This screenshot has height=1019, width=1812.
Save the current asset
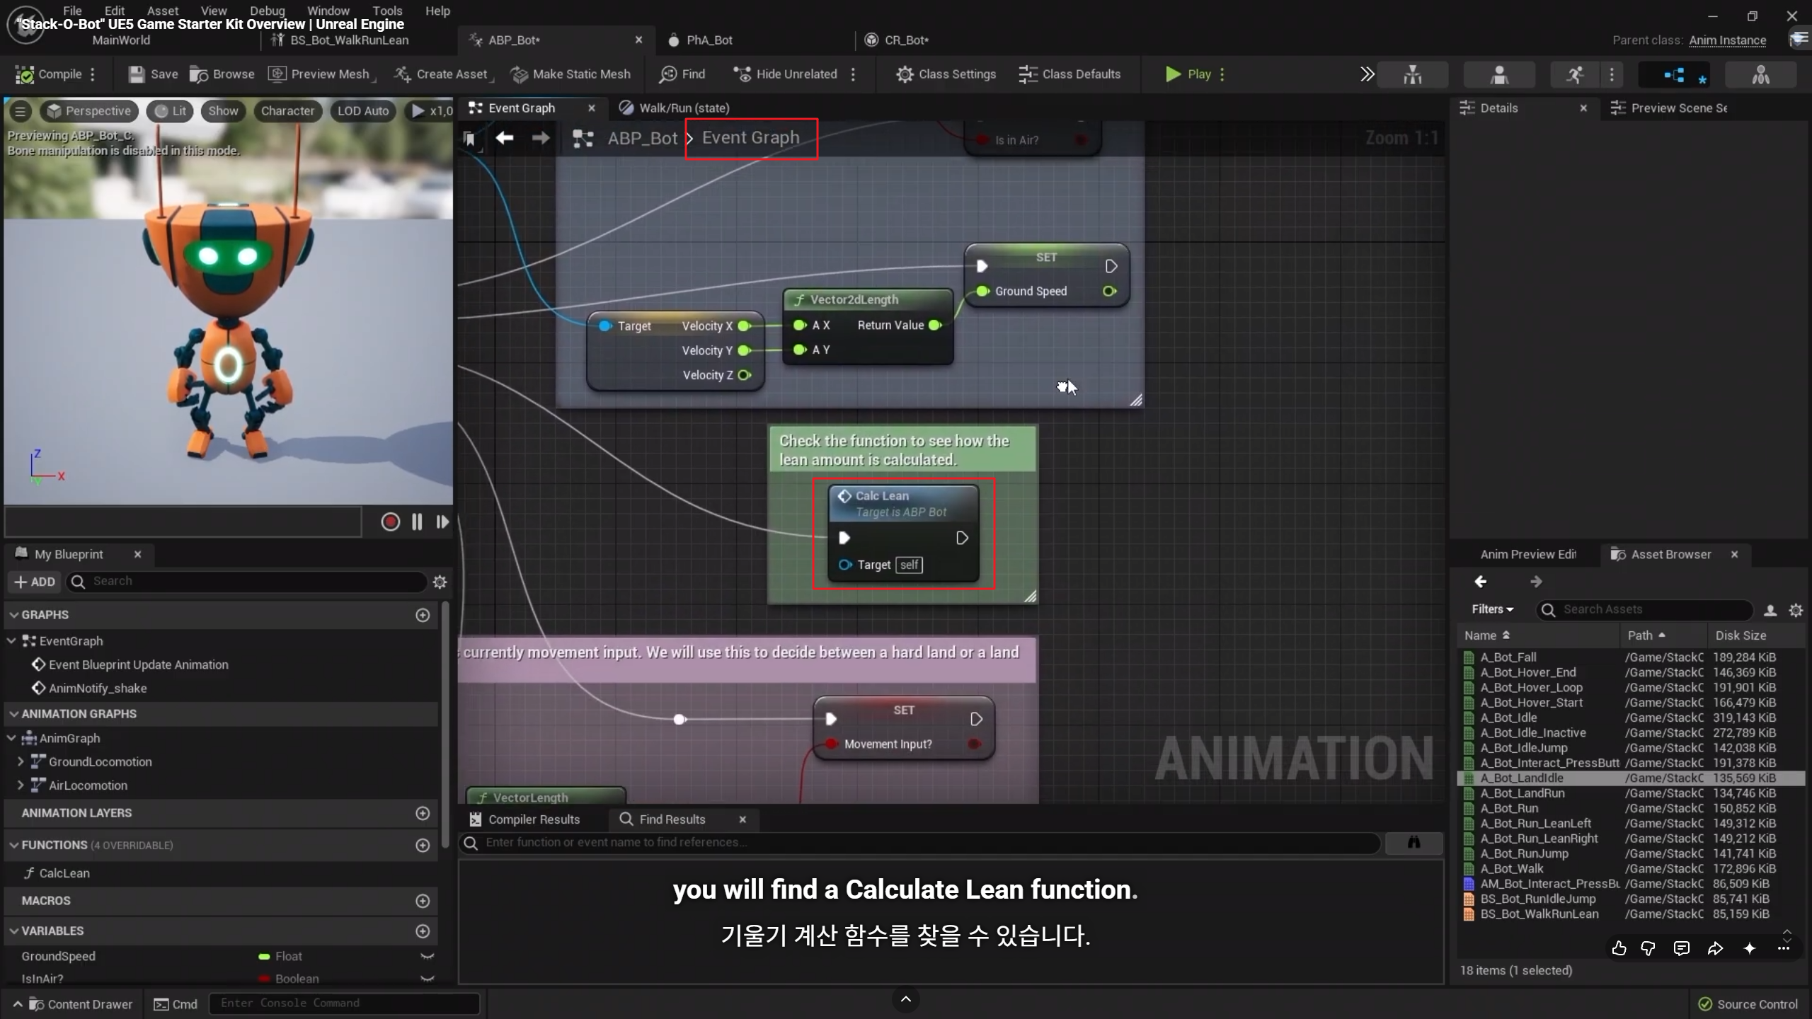pos(153,74)
